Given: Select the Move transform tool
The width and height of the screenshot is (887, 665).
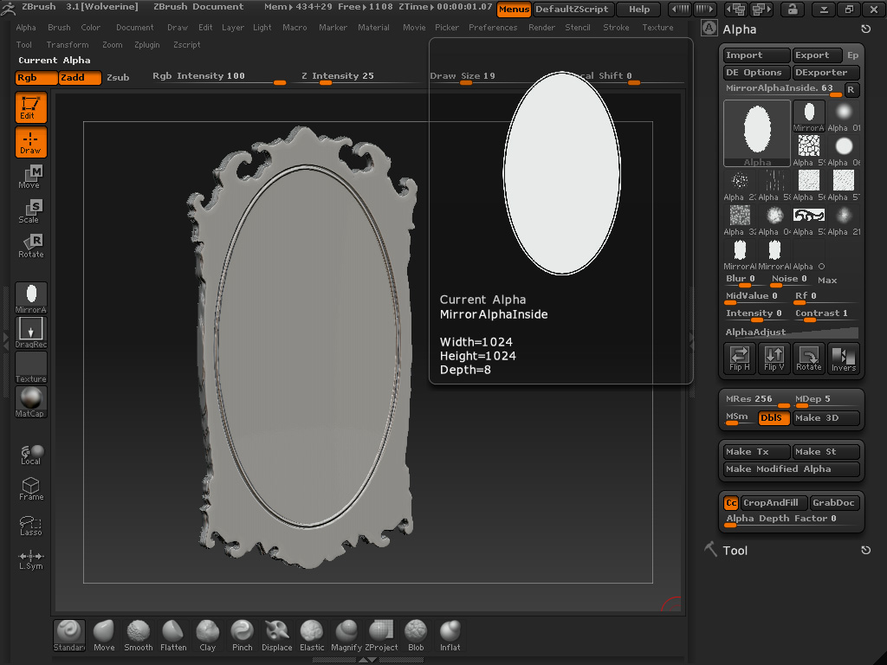Looking at the screenshot, I should [30, 177].
